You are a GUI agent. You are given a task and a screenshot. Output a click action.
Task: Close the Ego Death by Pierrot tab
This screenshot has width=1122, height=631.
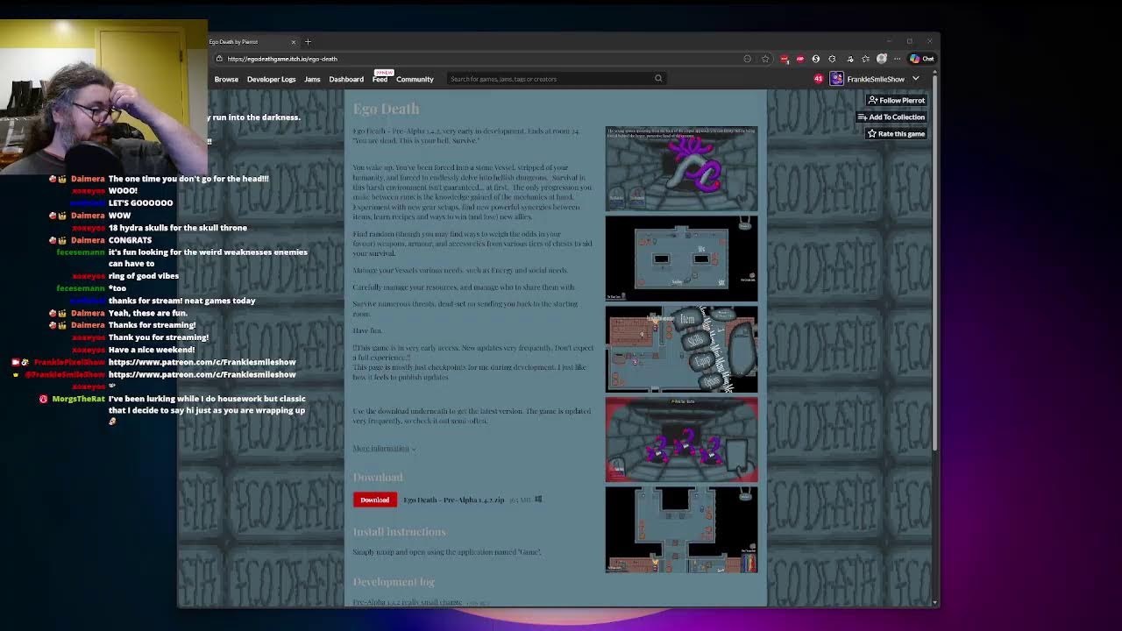(294, 41)
